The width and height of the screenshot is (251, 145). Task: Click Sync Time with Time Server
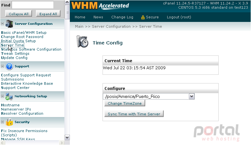click(134, 114)
